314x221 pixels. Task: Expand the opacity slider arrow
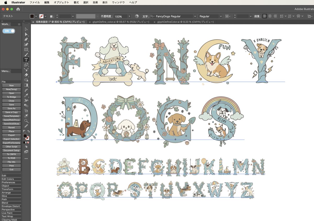[x=129, y=16]
